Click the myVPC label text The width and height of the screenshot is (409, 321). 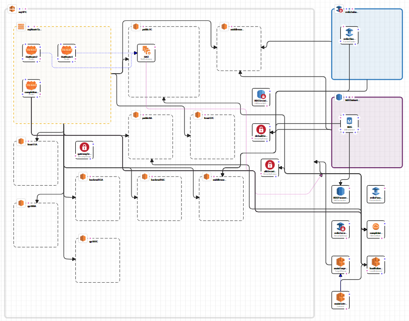[23, 12]
